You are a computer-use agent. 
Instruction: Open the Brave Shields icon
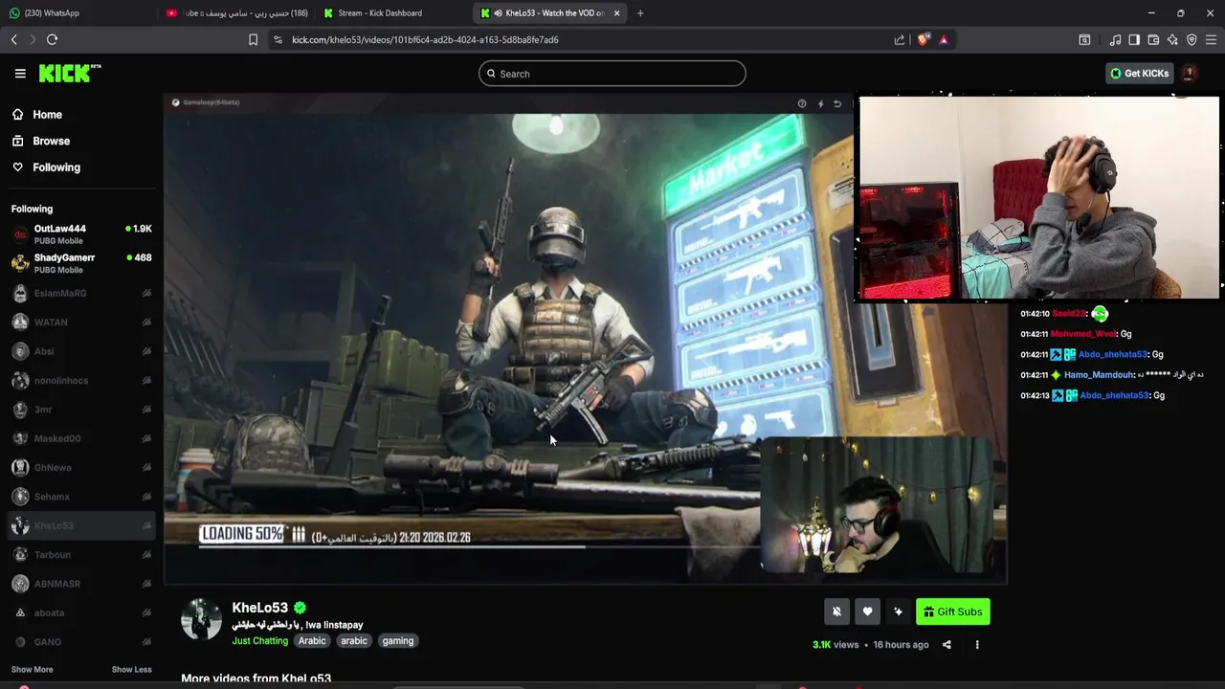coord(923,39)
